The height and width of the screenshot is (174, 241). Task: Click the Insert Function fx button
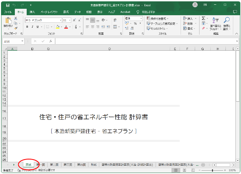51,41
